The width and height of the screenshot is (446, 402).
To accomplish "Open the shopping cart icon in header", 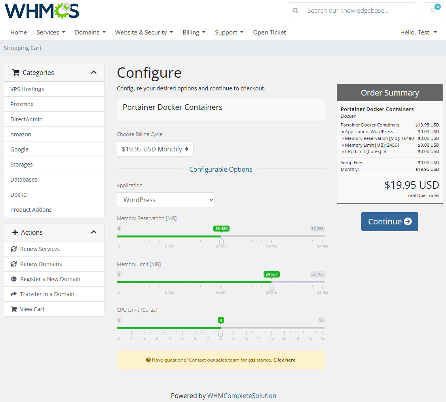I will tap(433, 10).
